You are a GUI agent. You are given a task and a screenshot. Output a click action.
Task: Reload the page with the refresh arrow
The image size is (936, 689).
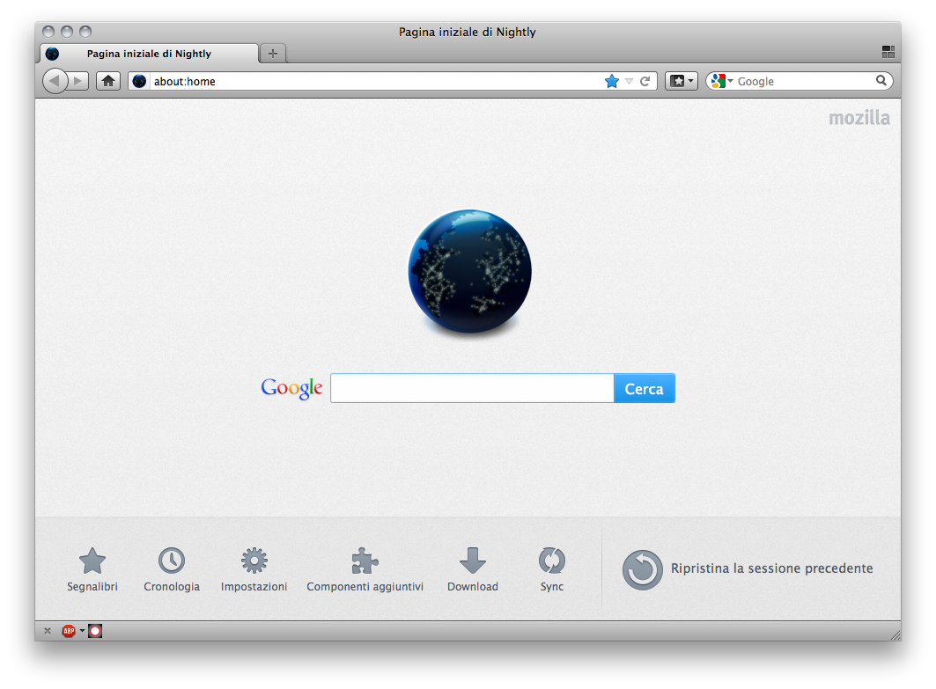pos(645,81)
